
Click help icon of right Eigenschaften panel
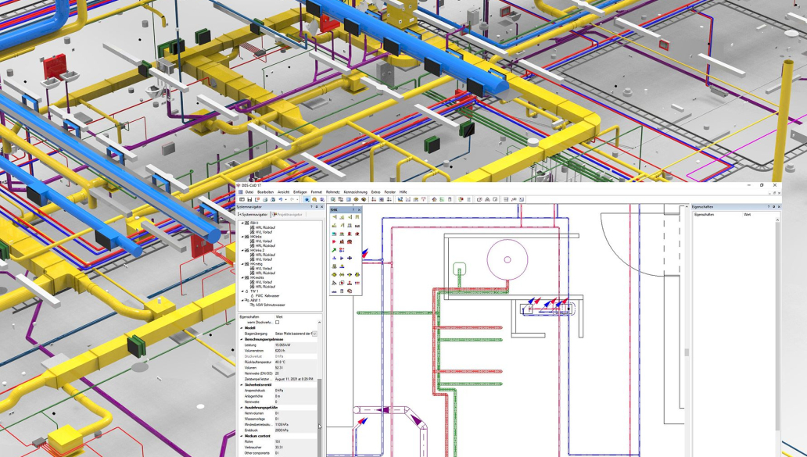(769, 207)
